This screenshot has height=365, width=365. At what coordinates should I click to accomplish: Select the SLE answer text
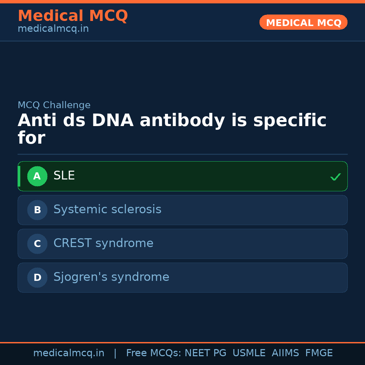coord(64,176)
